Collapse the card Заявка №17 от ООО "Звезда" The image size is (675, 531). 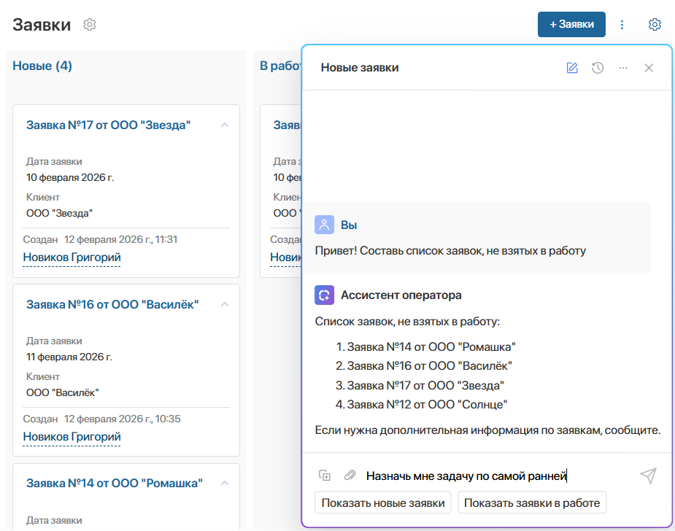click(x=226, y=125)
